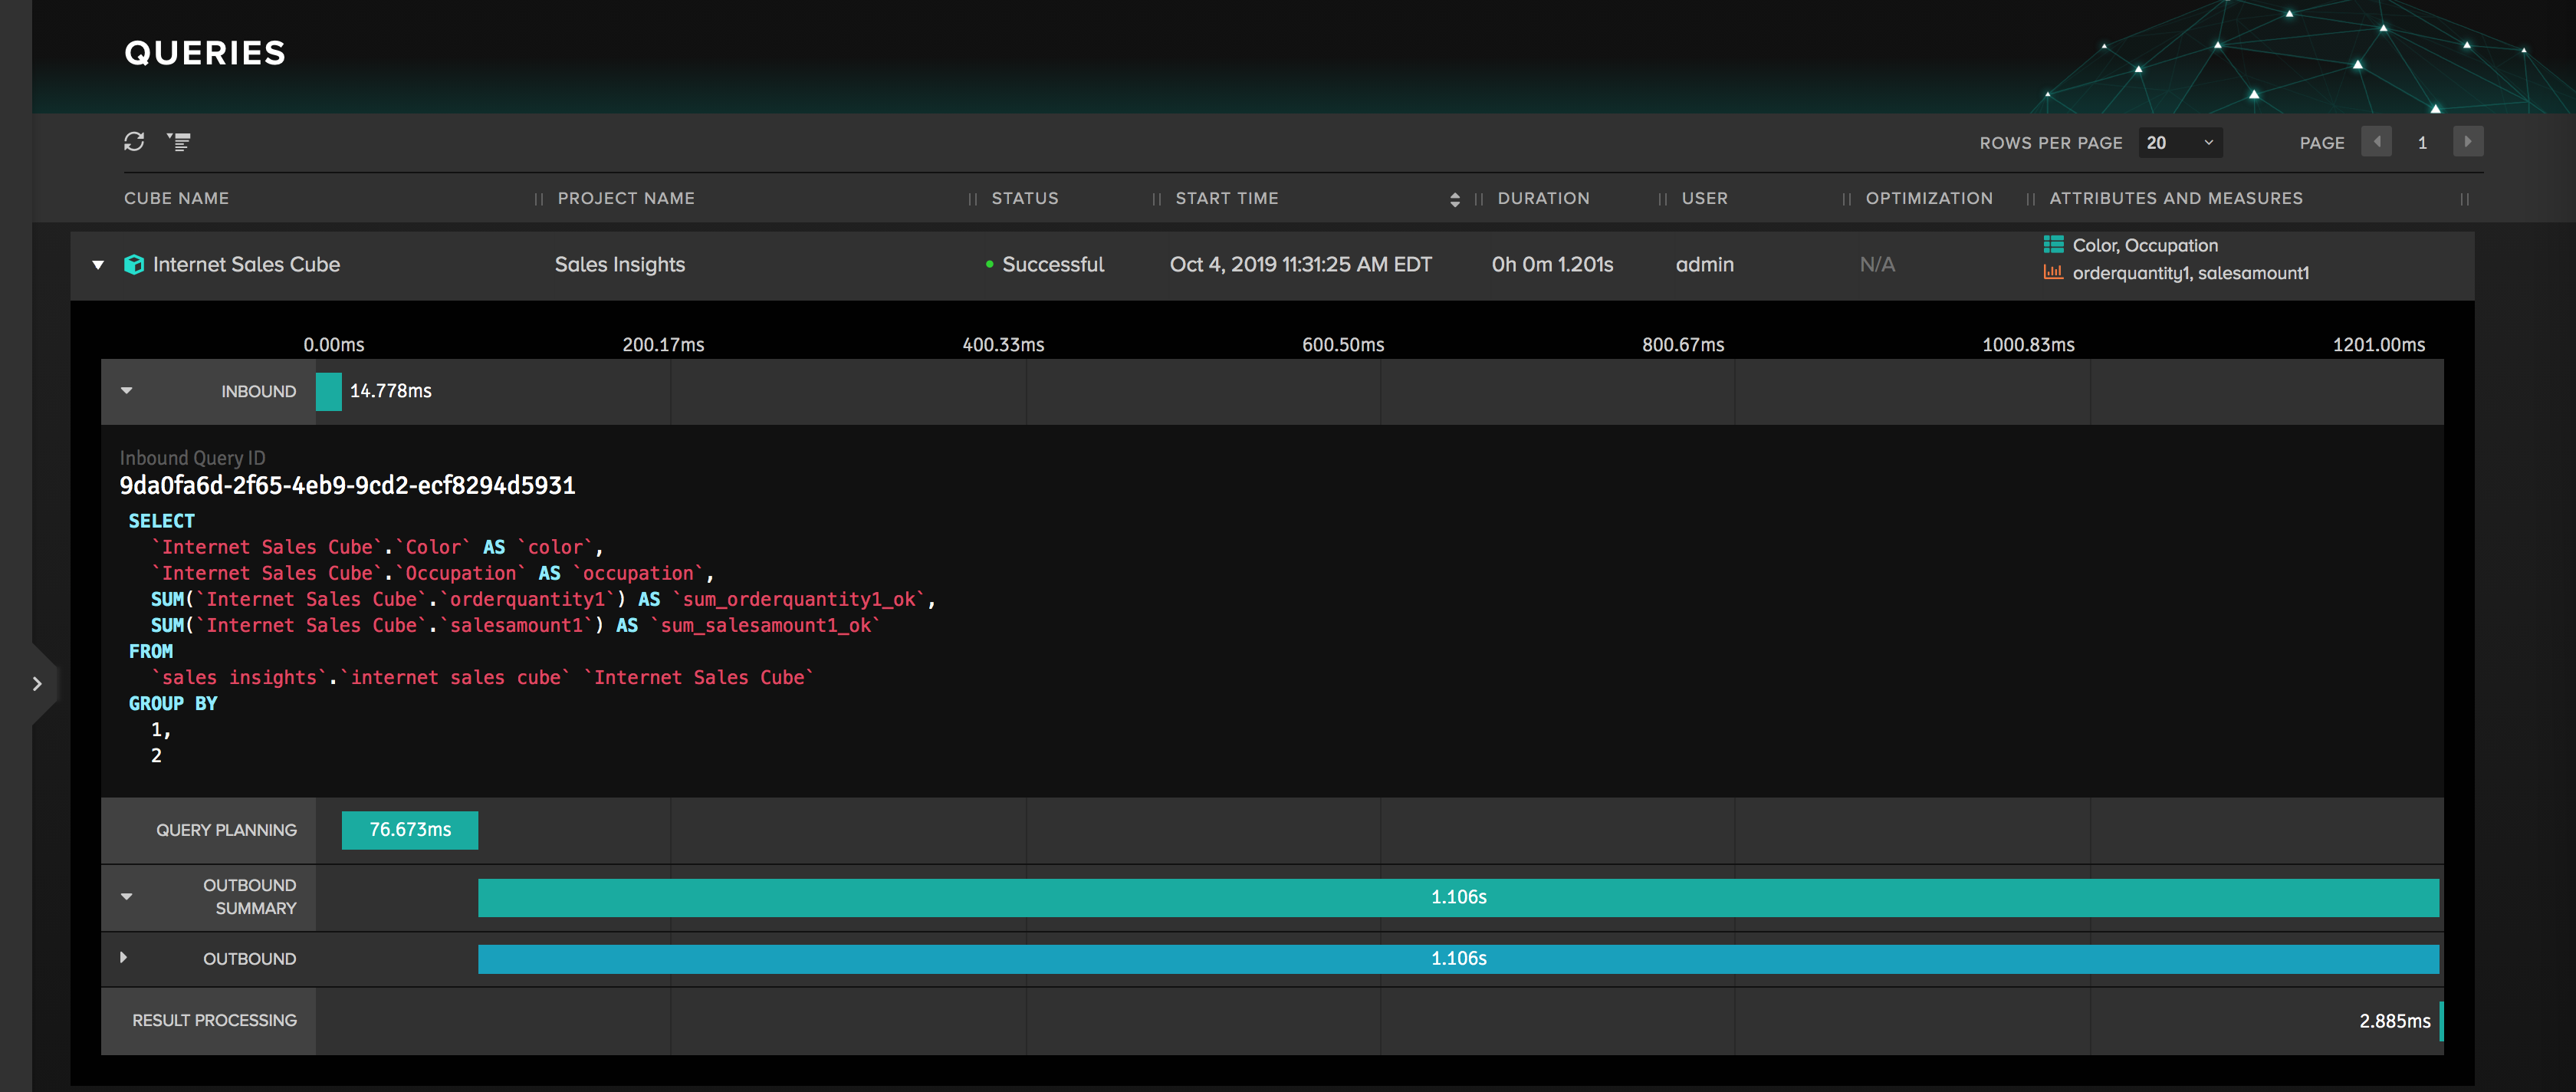Click the Color, Occupation attributes text
This screenshot has height=1092, width=2576.
[2145, 245]
